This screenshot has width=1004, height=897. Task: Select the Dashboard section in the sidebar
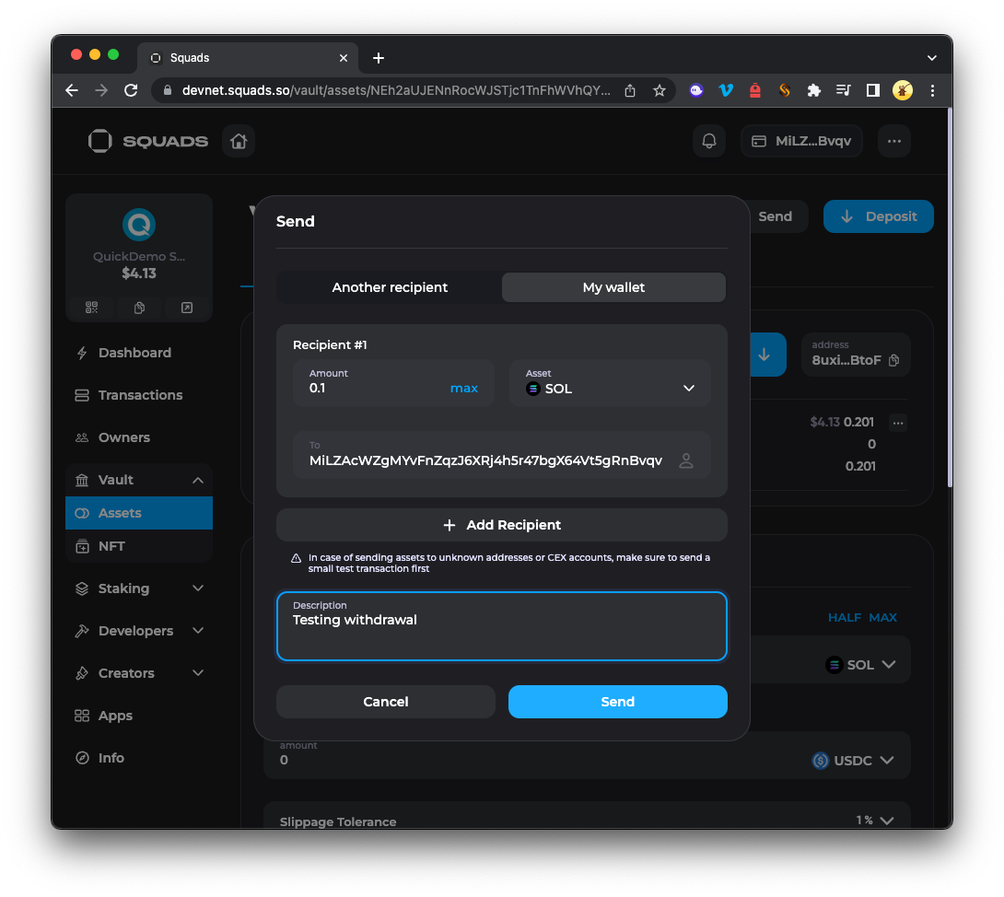click(x=134, y=353)
